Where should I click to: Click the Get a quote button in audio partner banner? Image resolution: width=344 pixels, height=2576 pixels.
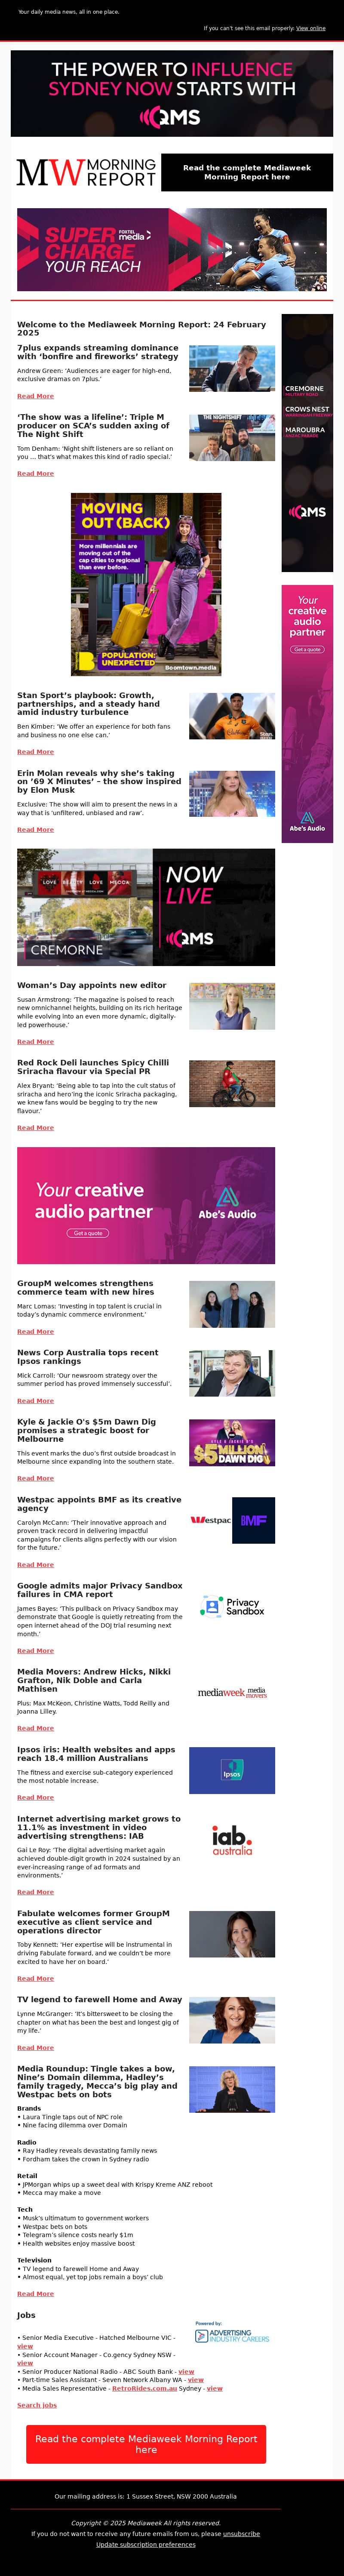click(88, 1233)
